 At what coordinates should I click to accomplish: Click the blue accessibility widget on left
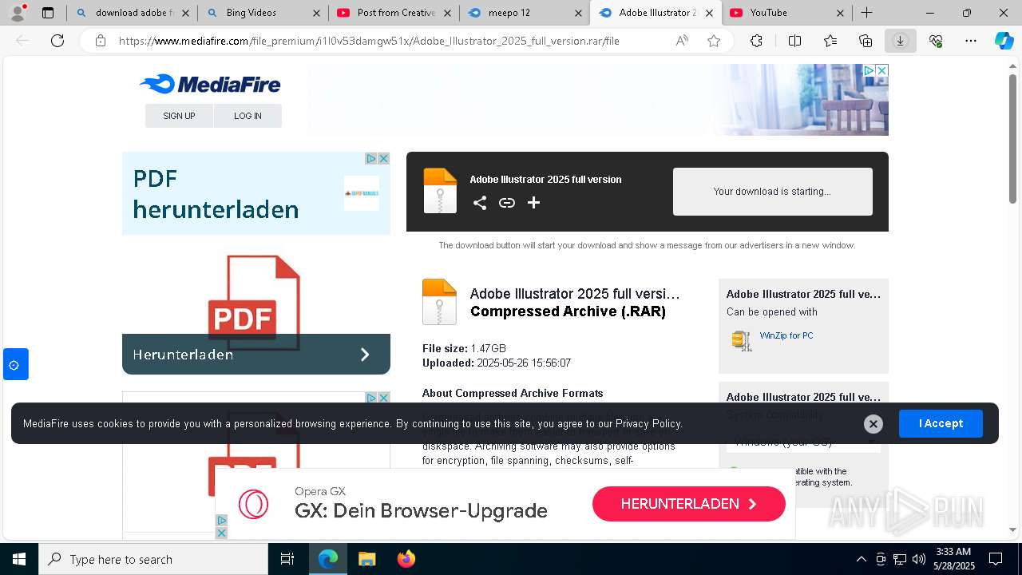14,365
